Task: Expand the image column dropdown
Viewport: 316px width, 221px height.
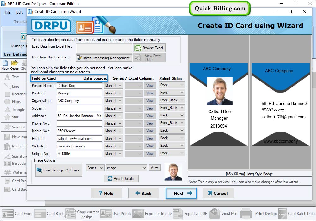Action: coord(126,168)
